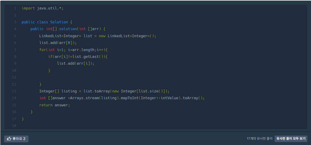
Task: Click list.add(arr[0]); on line 6
Action: (58, 43)
